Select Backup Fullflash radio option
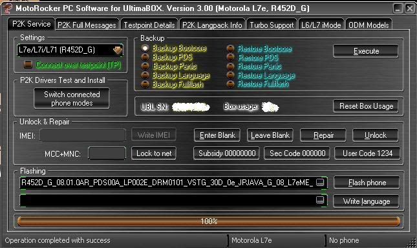Screen dimensions: 417x248 tap(145, 84)
